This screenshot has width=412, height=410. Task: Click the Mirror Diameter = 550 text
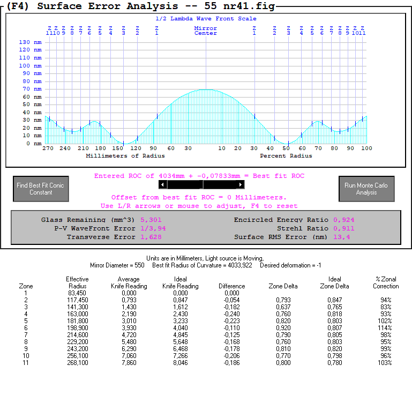click(x=117, y=265)
